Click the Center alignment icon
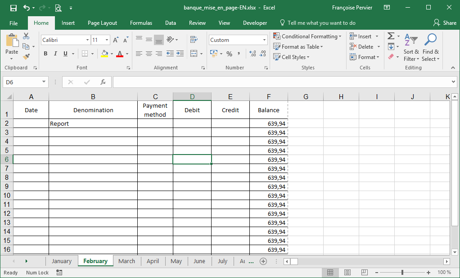 pos(149,54)
